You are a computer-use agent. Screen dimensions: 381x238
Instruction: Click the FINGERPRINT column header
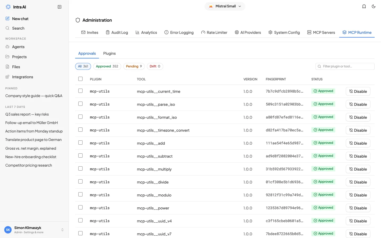point(276,79)
